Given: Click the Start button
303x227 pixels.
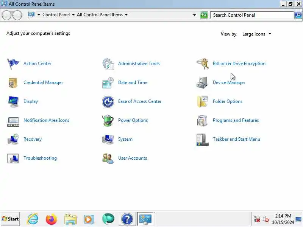Looking at the screenshot, I should tap(10, 219).
